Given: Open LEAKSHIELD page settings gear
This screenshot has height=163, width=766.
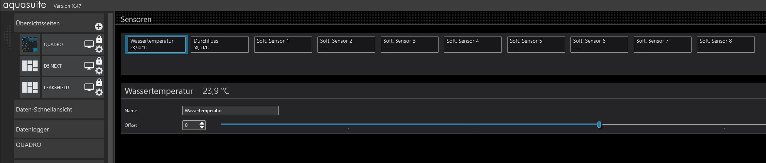Looking at the screenshot, I should (99, 92).
